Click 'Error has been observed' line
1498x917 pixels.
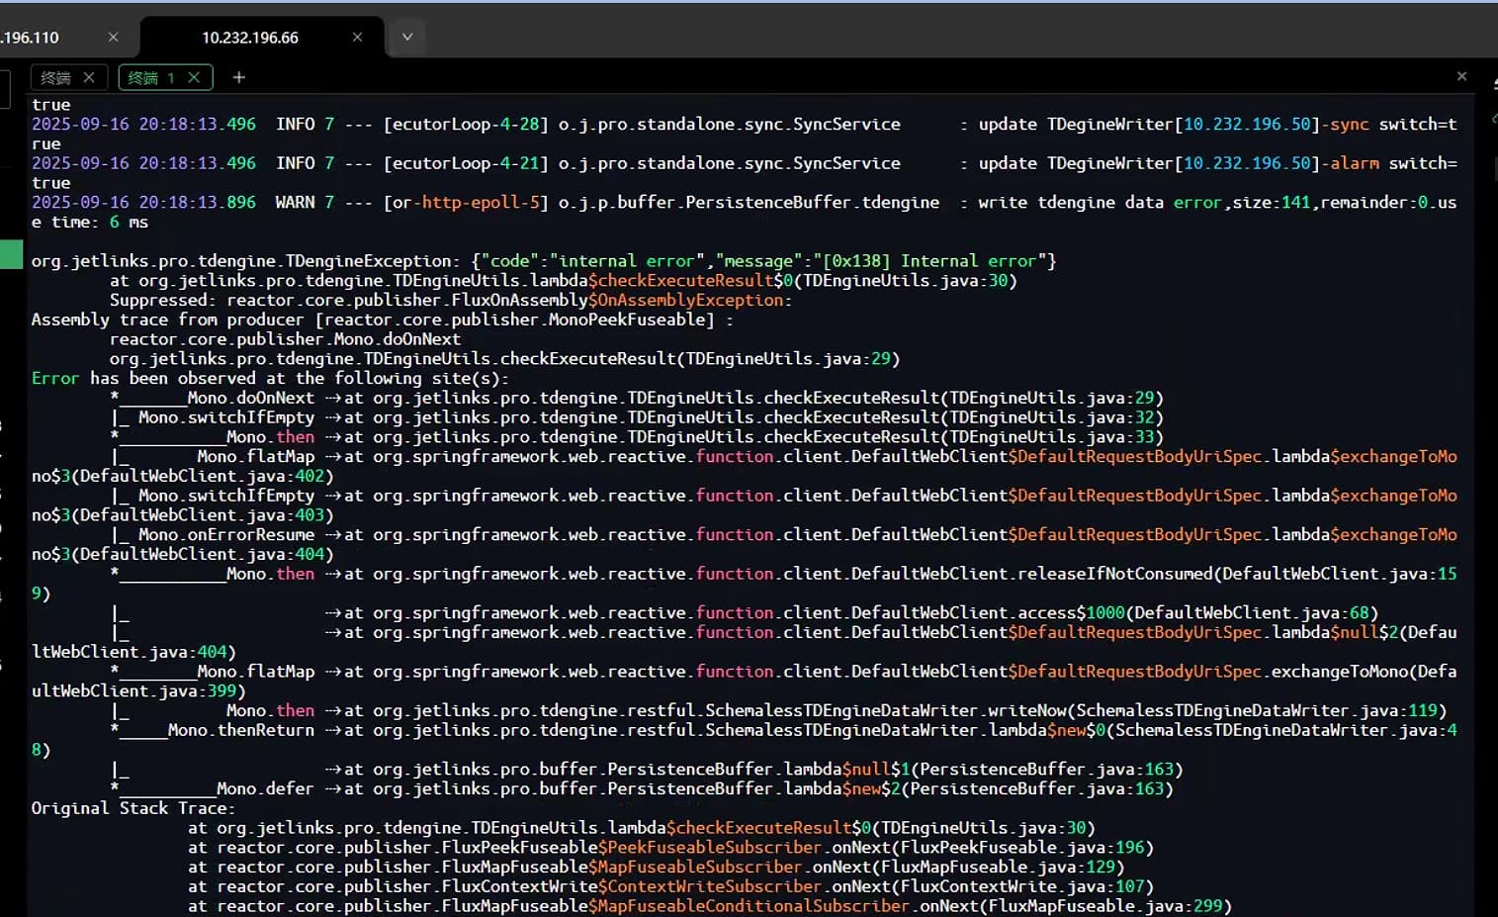point(269,378)
